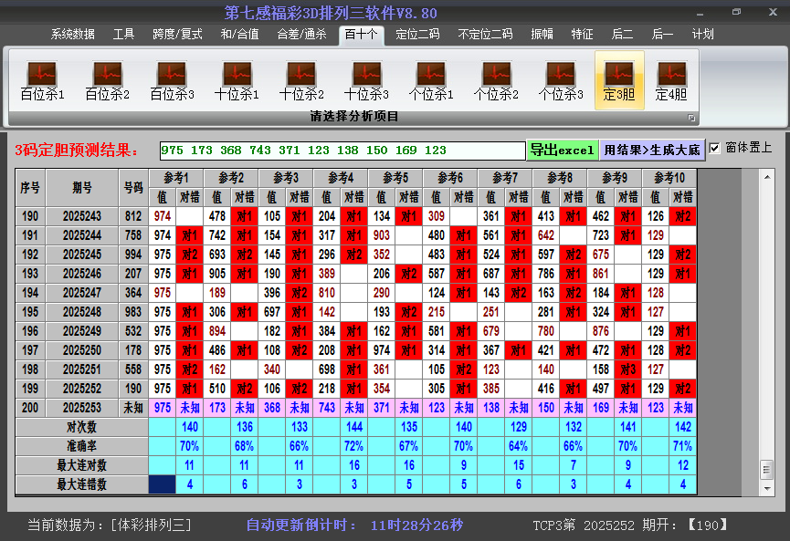790x541 pixels.
Task: Select the 个位杀1 icon
Action: [431, 80]
